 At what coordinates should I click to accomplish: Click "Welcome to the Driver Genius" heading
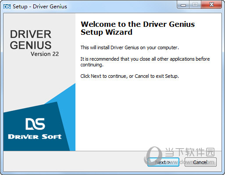tap(138, 28)
